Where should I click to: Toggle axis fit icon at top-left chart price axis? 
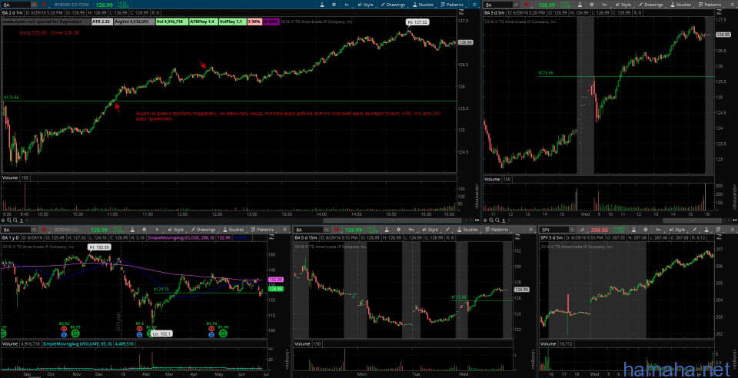(x=461, y=12)
